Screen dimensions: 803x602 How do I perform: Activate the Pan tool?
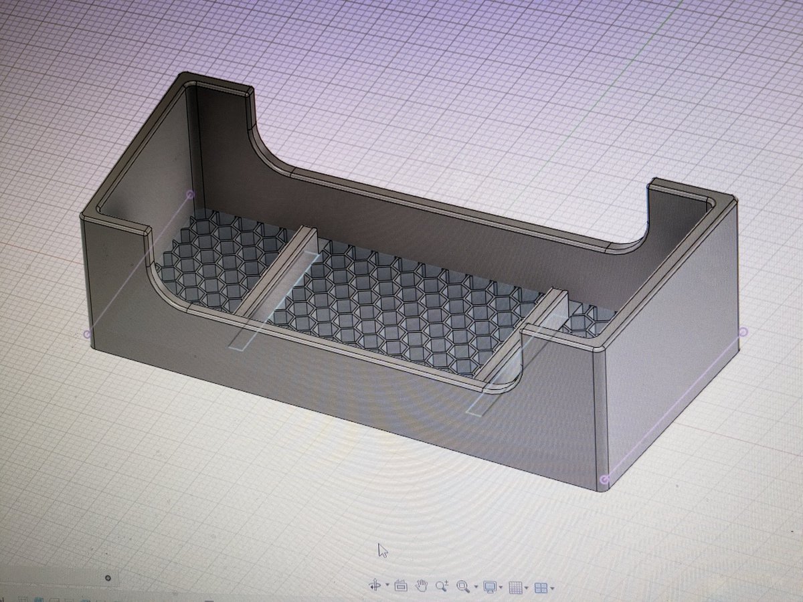422,587
